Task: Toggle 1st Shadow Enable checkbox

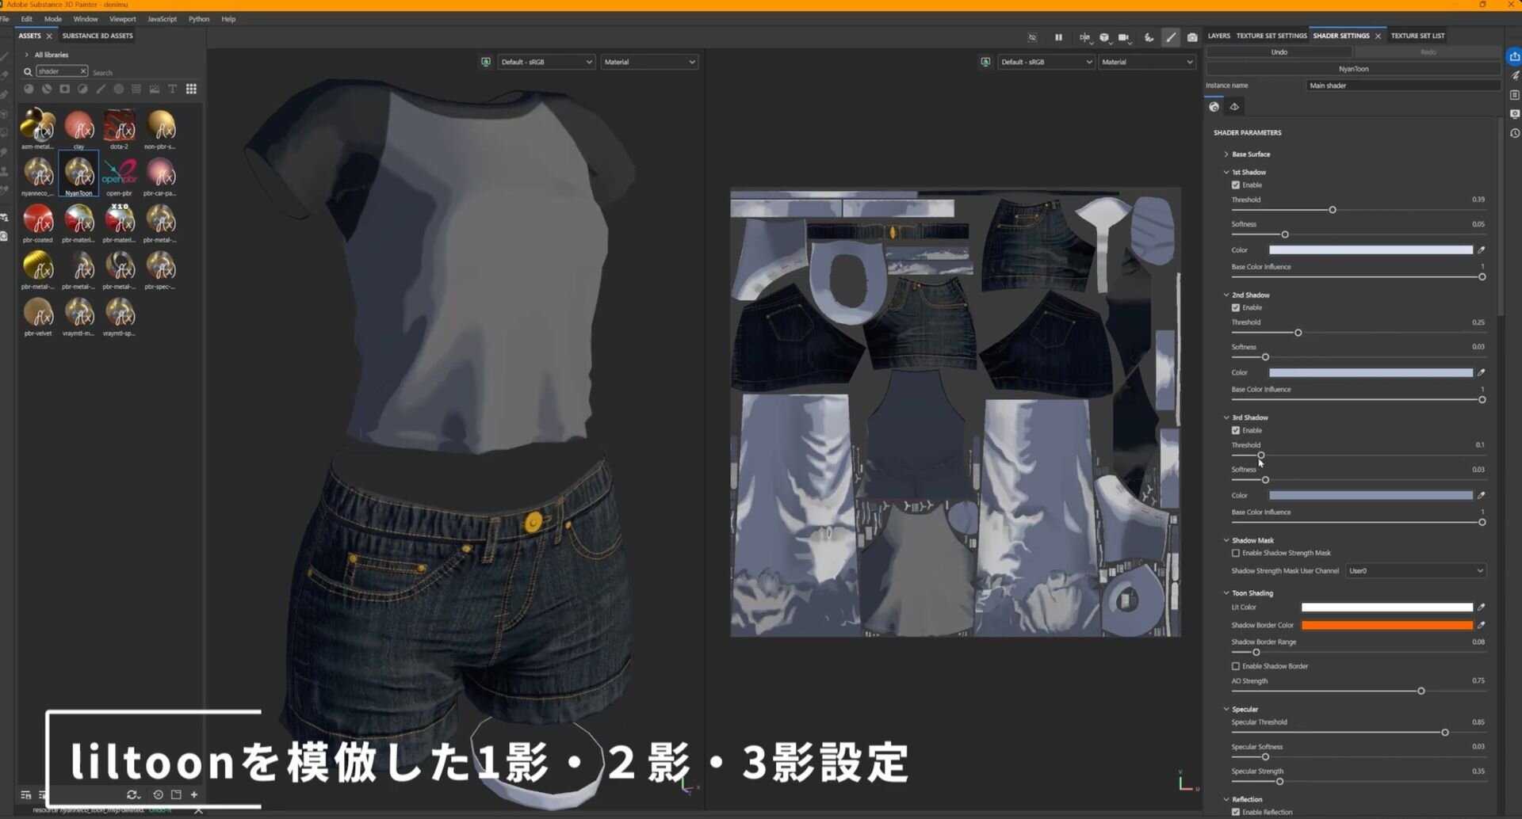Action: click(1235, 185)
